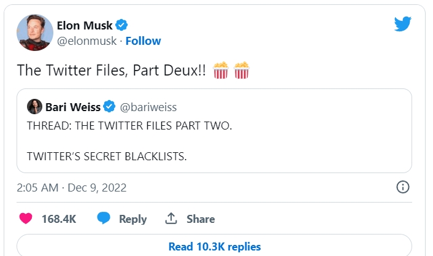
Task: Click Bari Weiss's verified checkmark badge
Action: [x=109, y=107]
